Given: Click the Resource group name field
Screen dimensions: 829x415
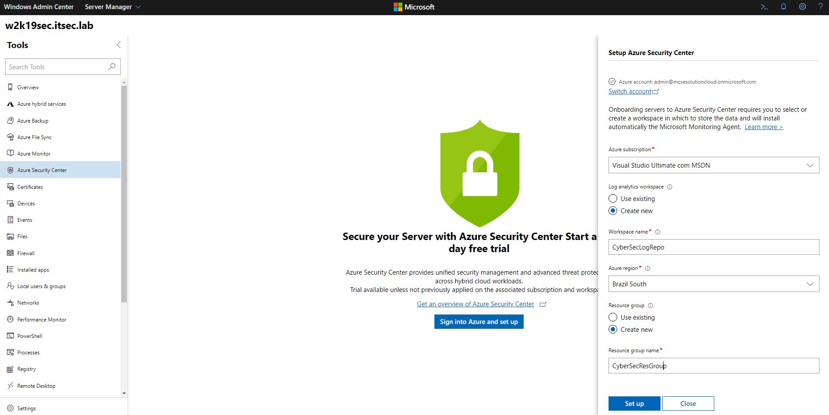Looking at the screenshot, I should [x=714, y=366].
